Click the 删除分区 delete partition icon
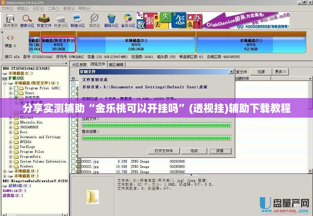Image resolution: width=313 pixels, height=216 pixels. point(111,21)
